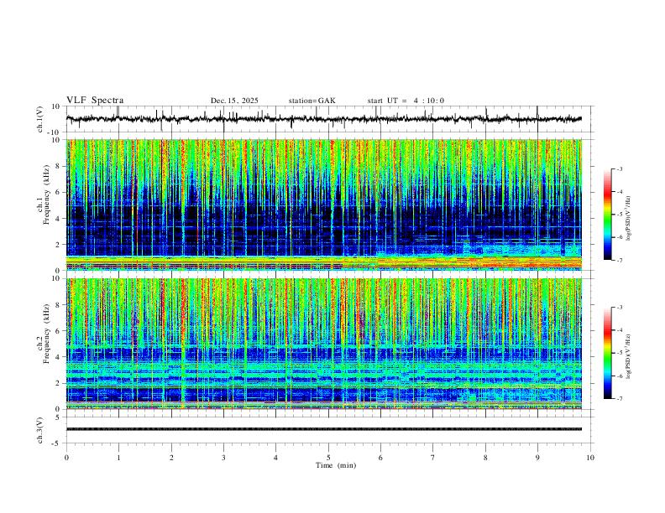Click the "-3" tick on ch.1 color bar
Screen dimensions: 665x513
(620, 168)
